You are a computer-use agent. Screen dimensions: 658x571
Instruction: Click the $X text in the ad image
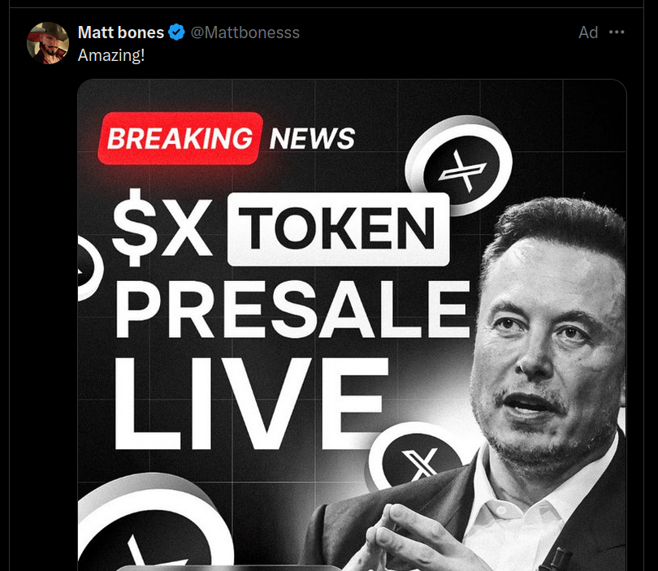coord(162,227)
